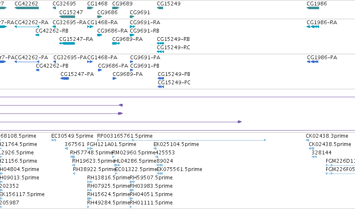
Task: Click protein CG15247-PA label
Action: coord(77,74)
